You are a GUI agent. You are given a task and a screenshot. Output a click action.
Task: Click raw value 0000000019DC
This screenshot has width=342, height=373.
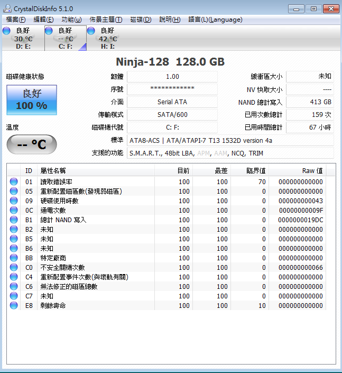[x=301, y=220]
